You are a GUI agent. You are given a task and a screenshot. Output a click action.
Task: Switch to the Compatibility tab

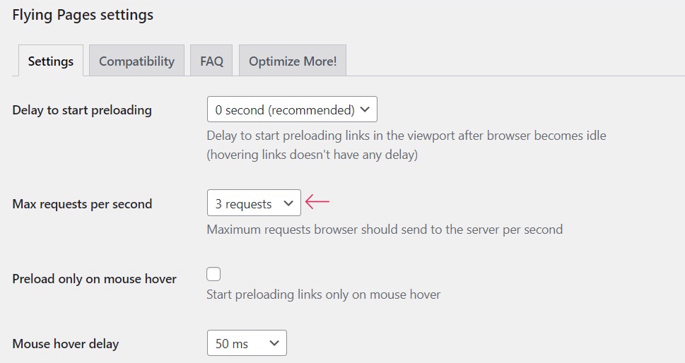136,61
